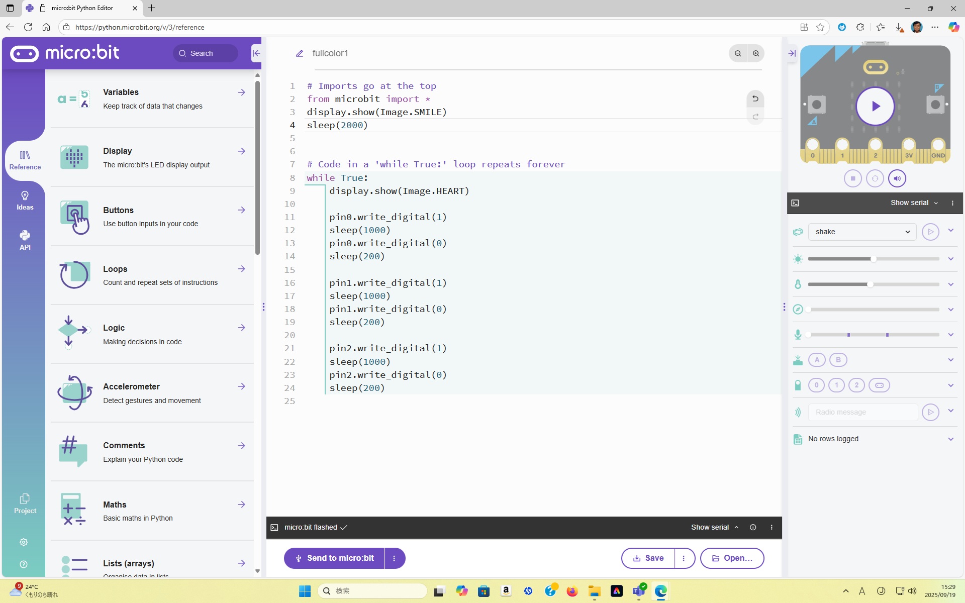Expand the data logging section

(x=950, y=439)
